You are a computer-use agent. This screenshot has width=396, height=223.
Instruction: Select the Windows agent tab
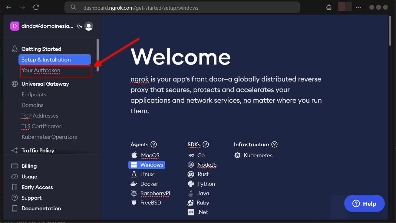pyautogui.click(x=147, y=165)
